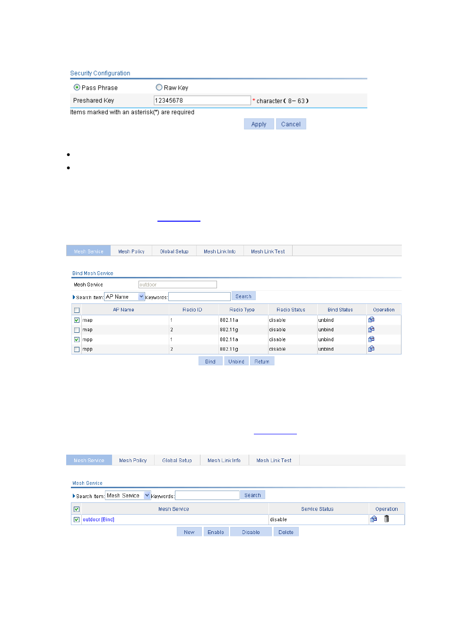Toggle checkbox for mpp 802.11g row

[x=77, y=349]
